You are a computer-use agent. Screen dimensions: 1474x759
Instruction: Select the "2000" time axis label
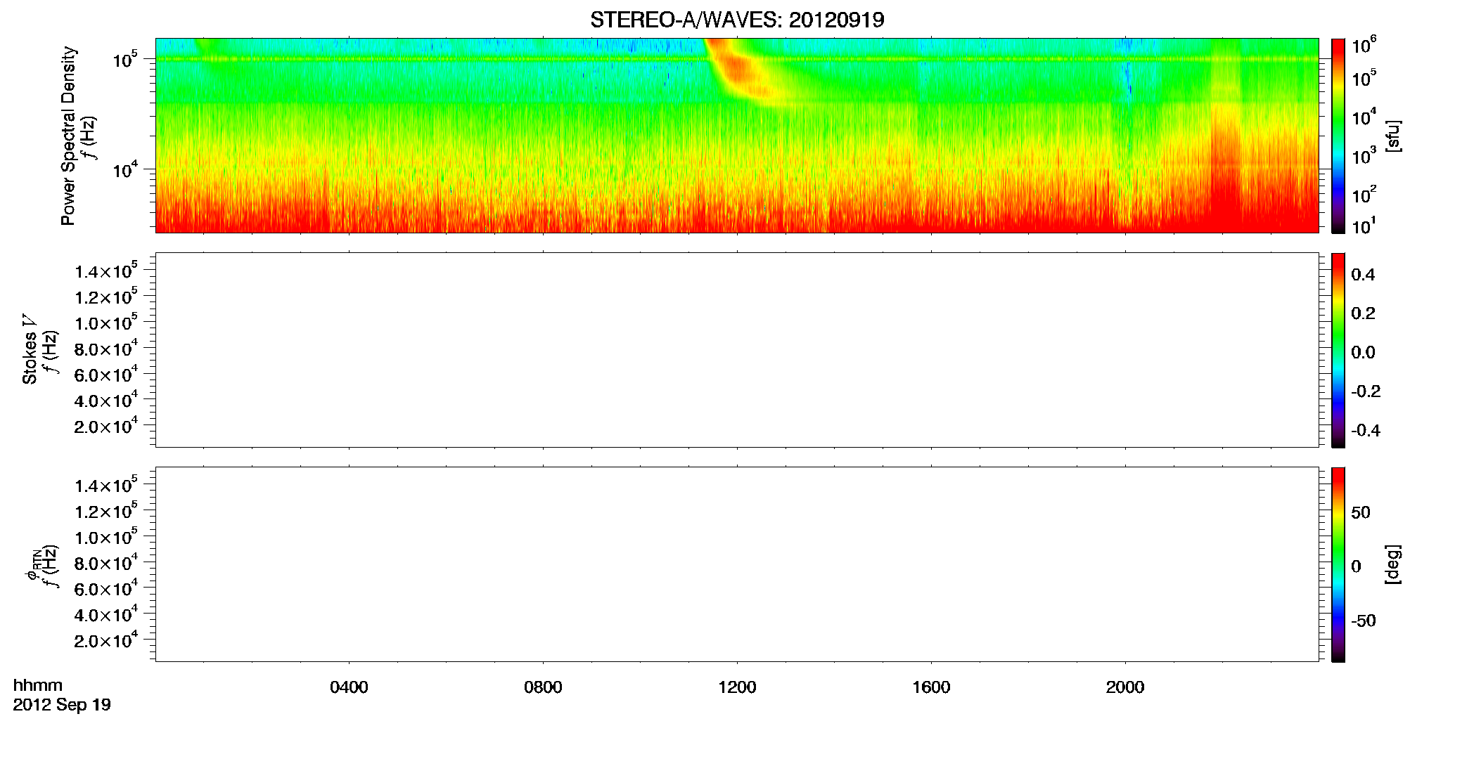[x=1125, y=687]
